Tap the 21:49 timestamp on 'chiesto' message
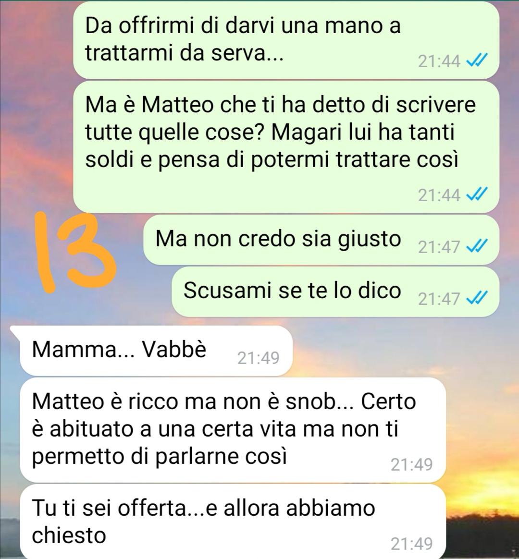 pos(412,544)
